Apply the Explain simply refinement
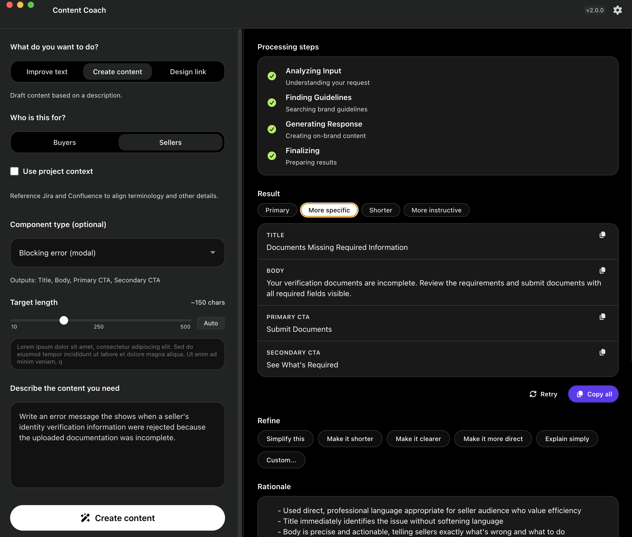Viewport: 632px width, 537px height. click(567, 439)
